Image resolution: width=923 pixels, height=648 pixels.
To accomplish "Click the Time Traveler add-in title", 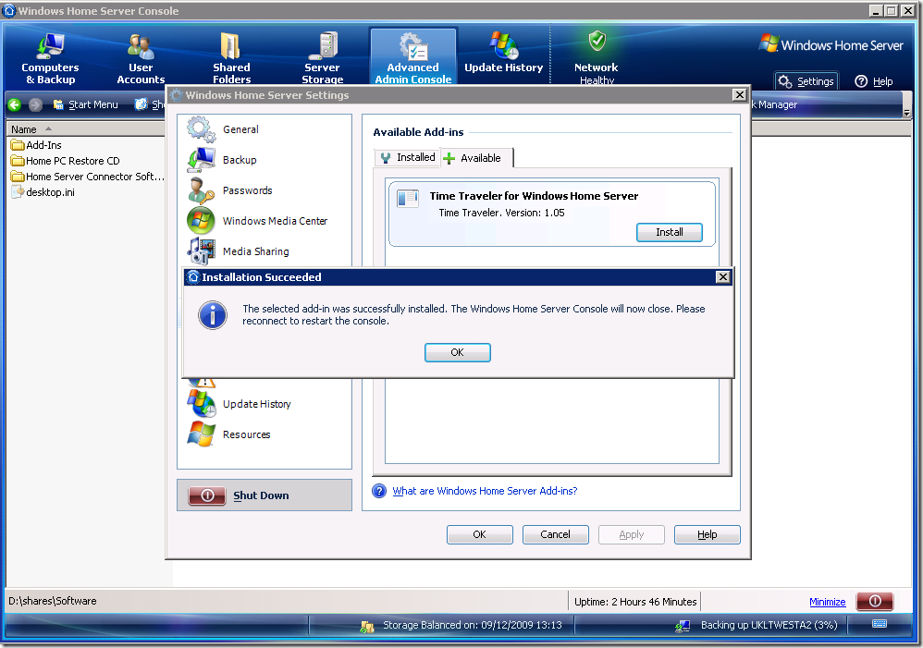I will 534,196.
